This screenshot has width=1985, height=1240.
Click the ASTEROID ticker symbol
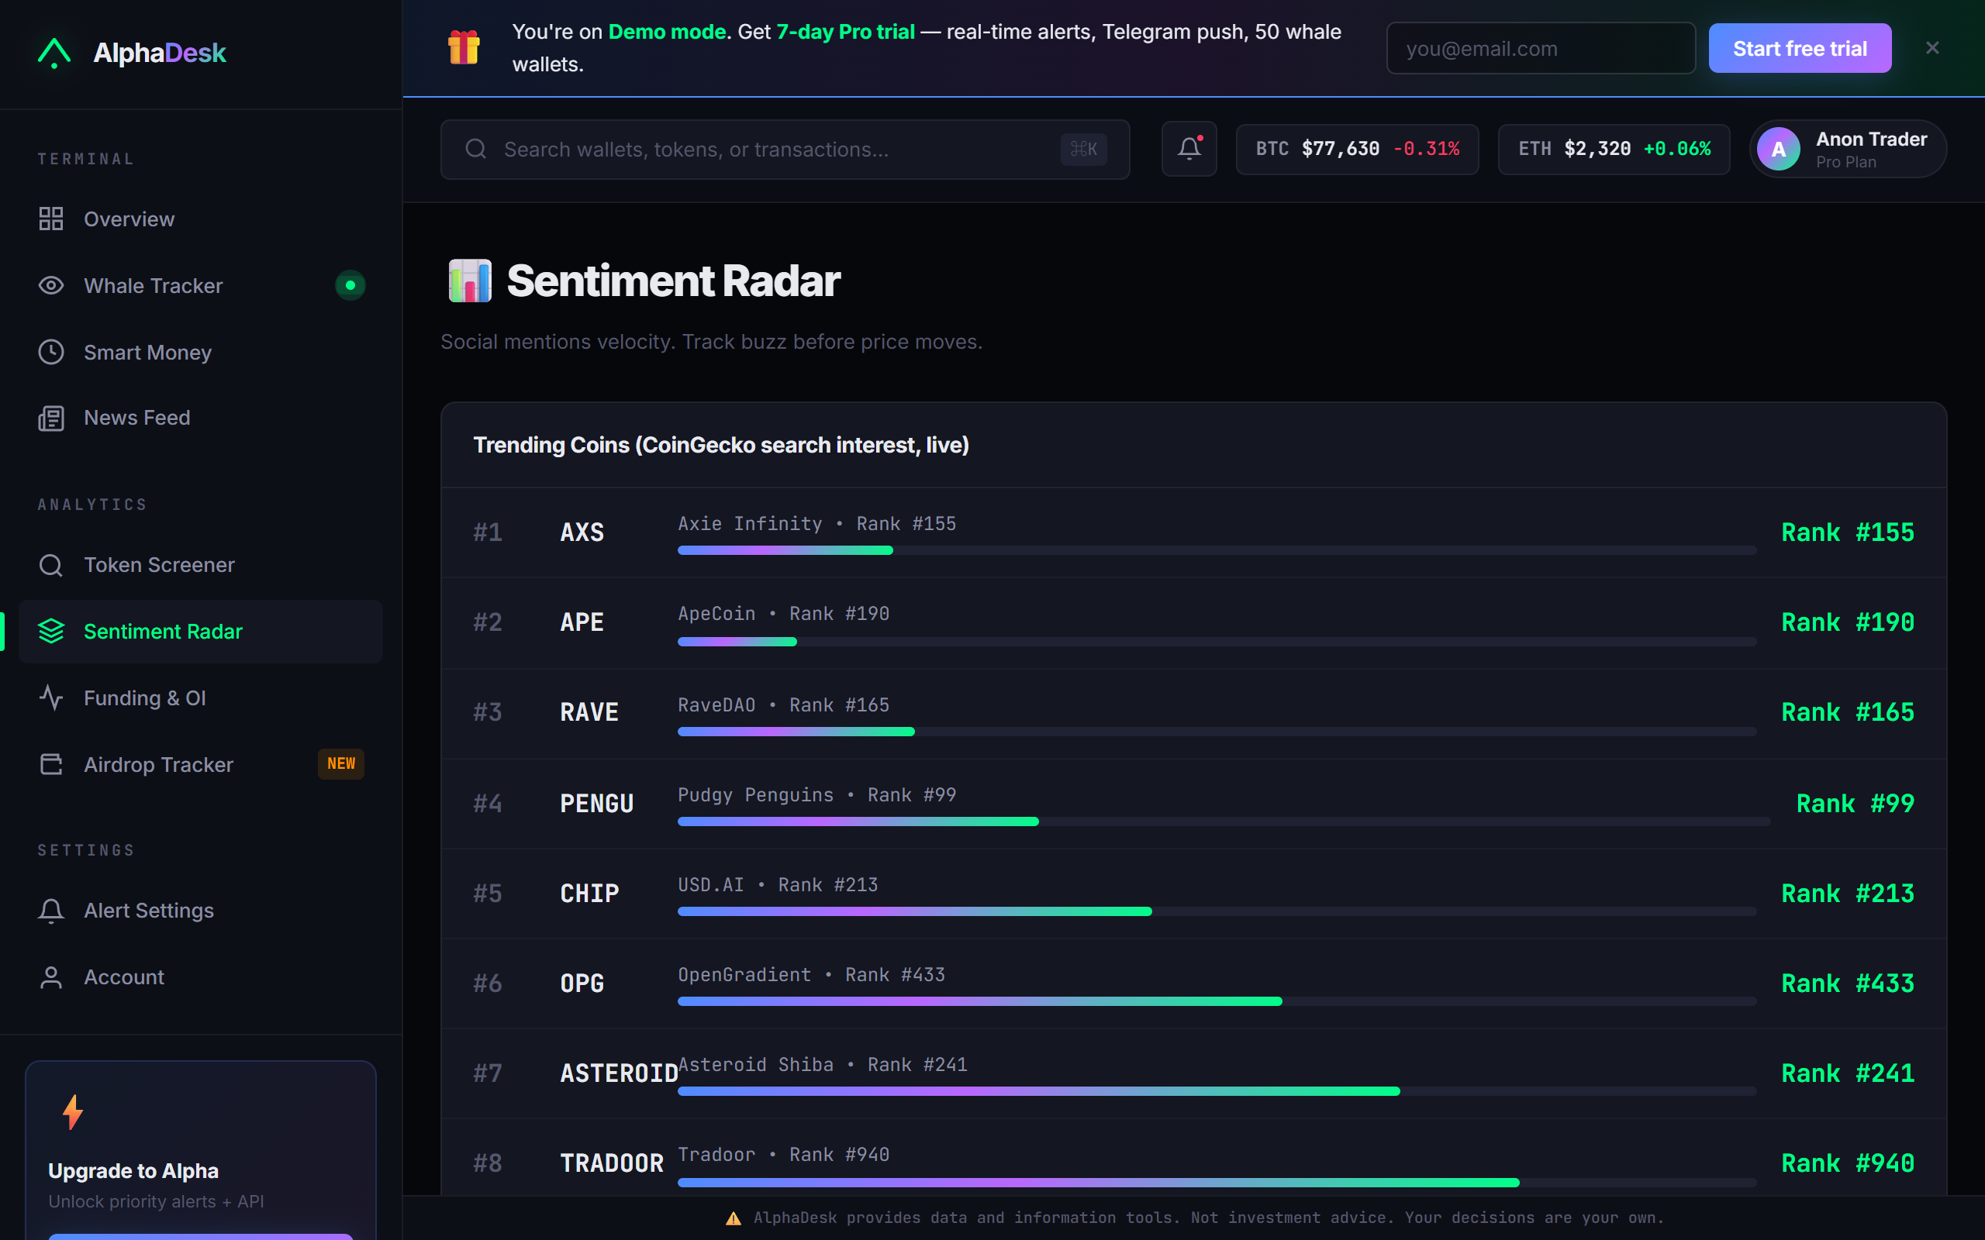(x=619, y=1073)
